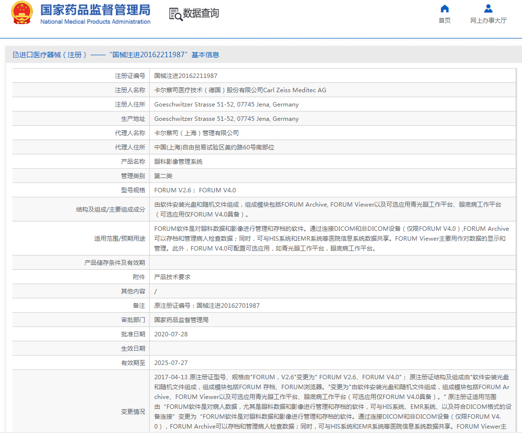522x433 pixels.
Task: Open the 网上办事大厅 link
Action: pyautogui.click(x=488, y=21)
